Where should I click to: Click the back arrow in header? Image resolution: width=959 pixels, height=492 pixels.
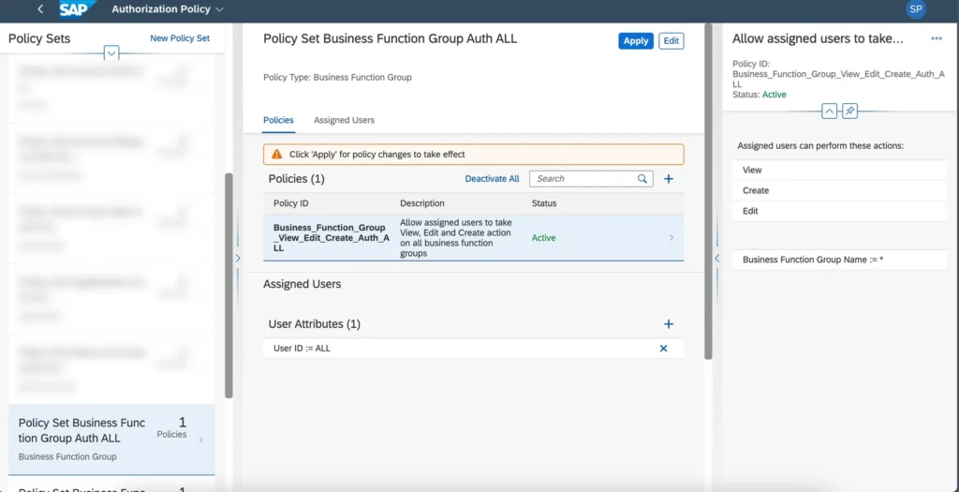pos(40,9)
